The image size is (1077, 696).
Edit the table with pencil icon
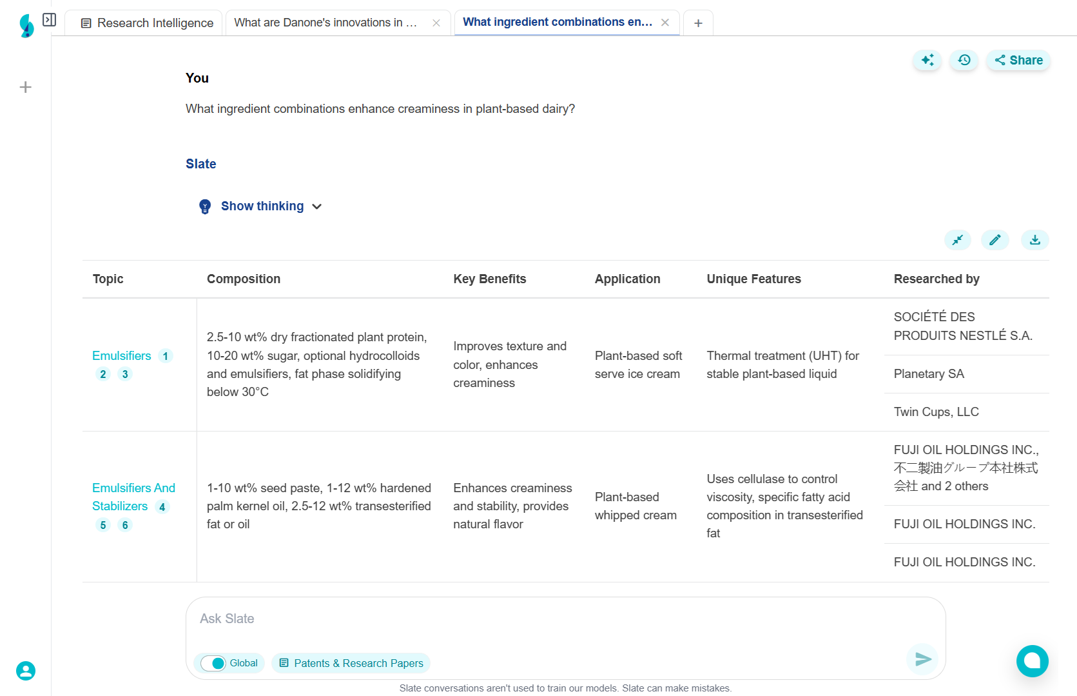(995, 240)
